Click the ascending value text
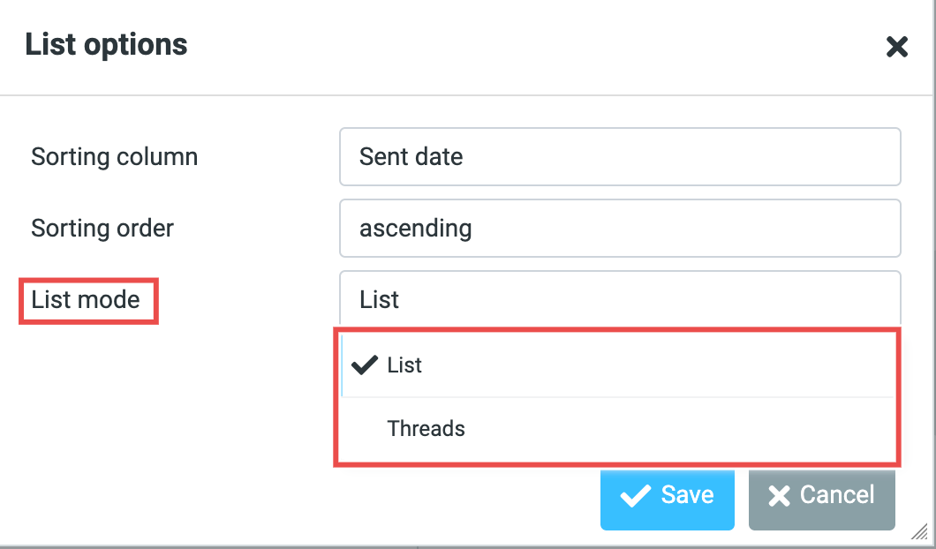Viewport: 936px width, 549px height. click(x=415, y=229)
